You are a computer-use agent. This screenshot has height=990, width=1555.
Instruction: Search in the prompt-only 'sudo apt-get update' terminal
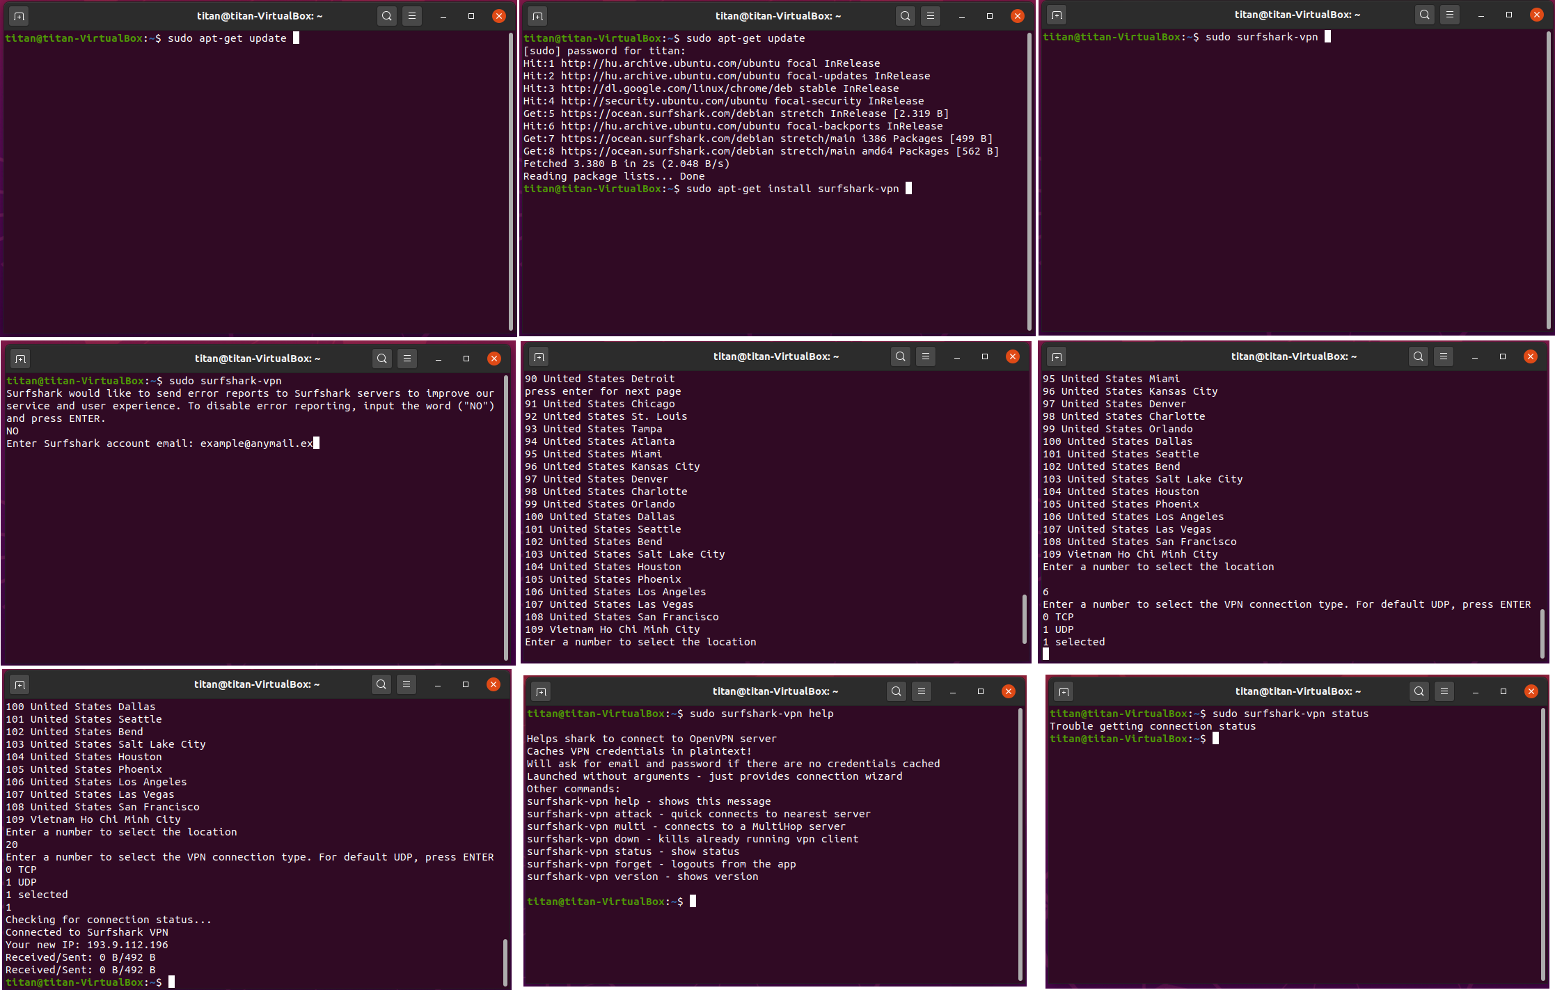tap(387, 16)
